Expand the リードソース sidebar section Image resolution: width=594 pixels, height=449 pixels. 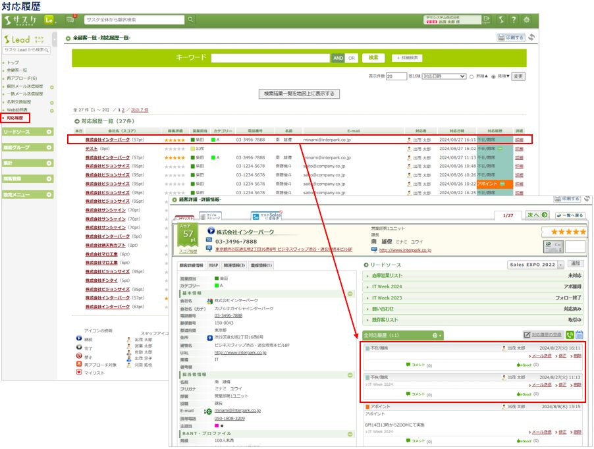pyautogui.click(x=28, y=132)
